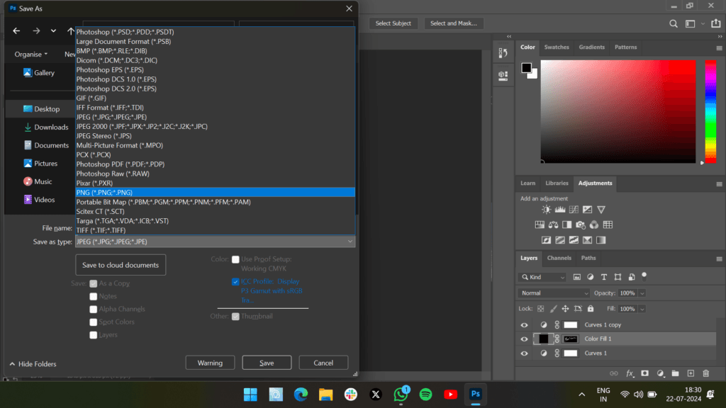Add a Photo Filter adjustment
This screenshot has height=408, width=726.
580,225
